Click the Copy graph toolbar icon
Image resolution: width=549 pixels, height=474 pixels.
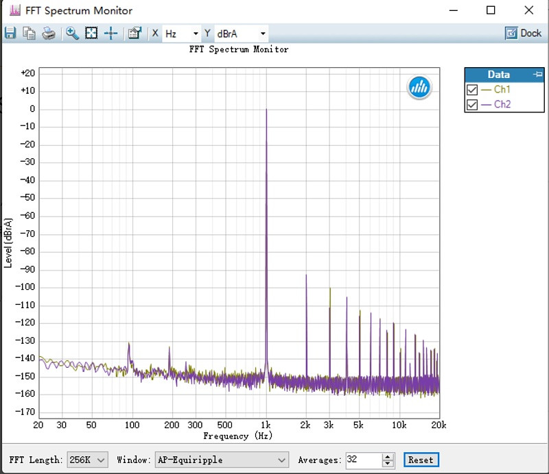click(x=29, y=34)
